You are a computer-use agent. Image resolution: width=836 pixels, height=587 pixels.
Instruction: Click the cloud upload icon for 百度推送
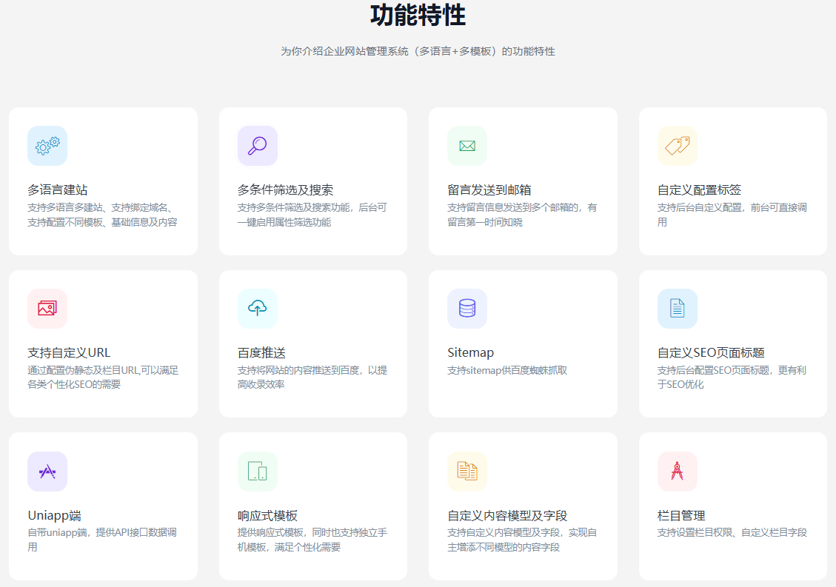[x=257, y=309]
